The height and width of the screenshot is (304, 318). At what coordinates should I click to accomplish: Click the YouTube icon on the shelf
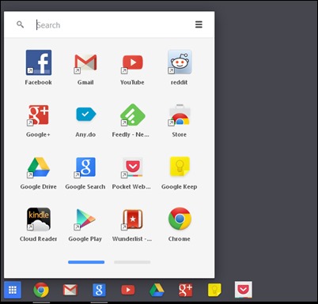pyautogui.click(x=128, y=290)
